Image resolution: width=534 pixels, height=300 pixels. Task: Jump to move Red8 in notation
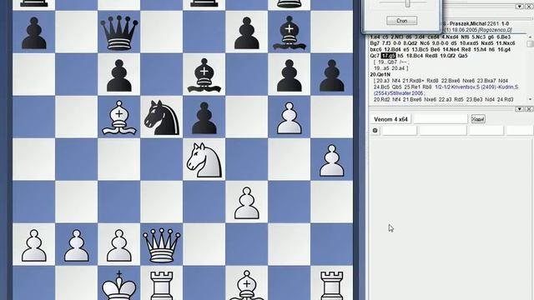(431, 56)
